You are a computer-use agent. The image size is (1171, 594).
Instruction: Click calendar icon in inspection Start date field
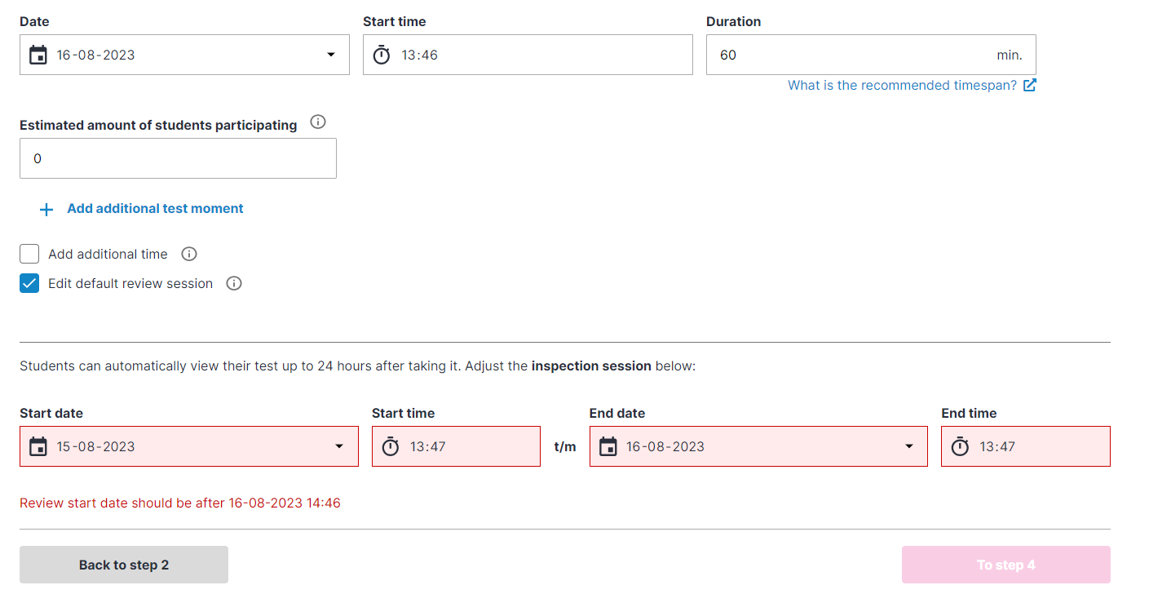click(x=38, y=446)
